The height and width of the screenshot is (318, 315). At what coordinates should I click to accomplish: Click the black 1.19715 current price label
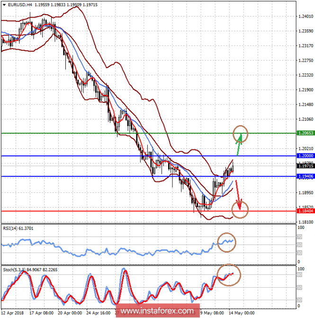pos(306,166)
